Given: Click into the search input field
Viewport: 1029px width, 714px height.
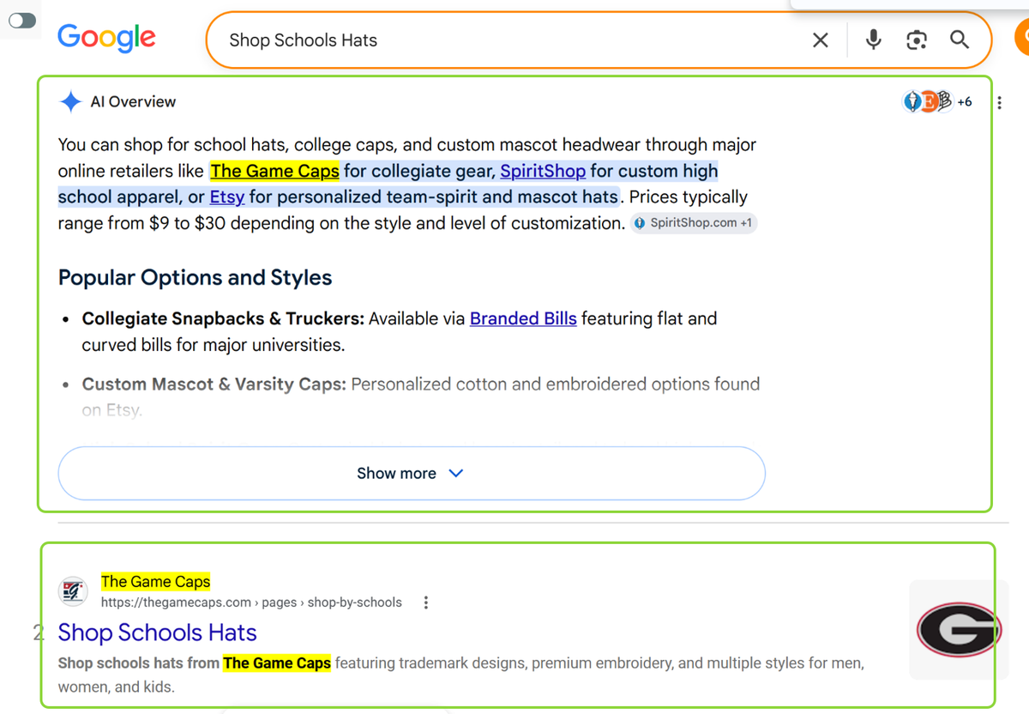Looking at the screenshot, I should [x=514, y=40].
